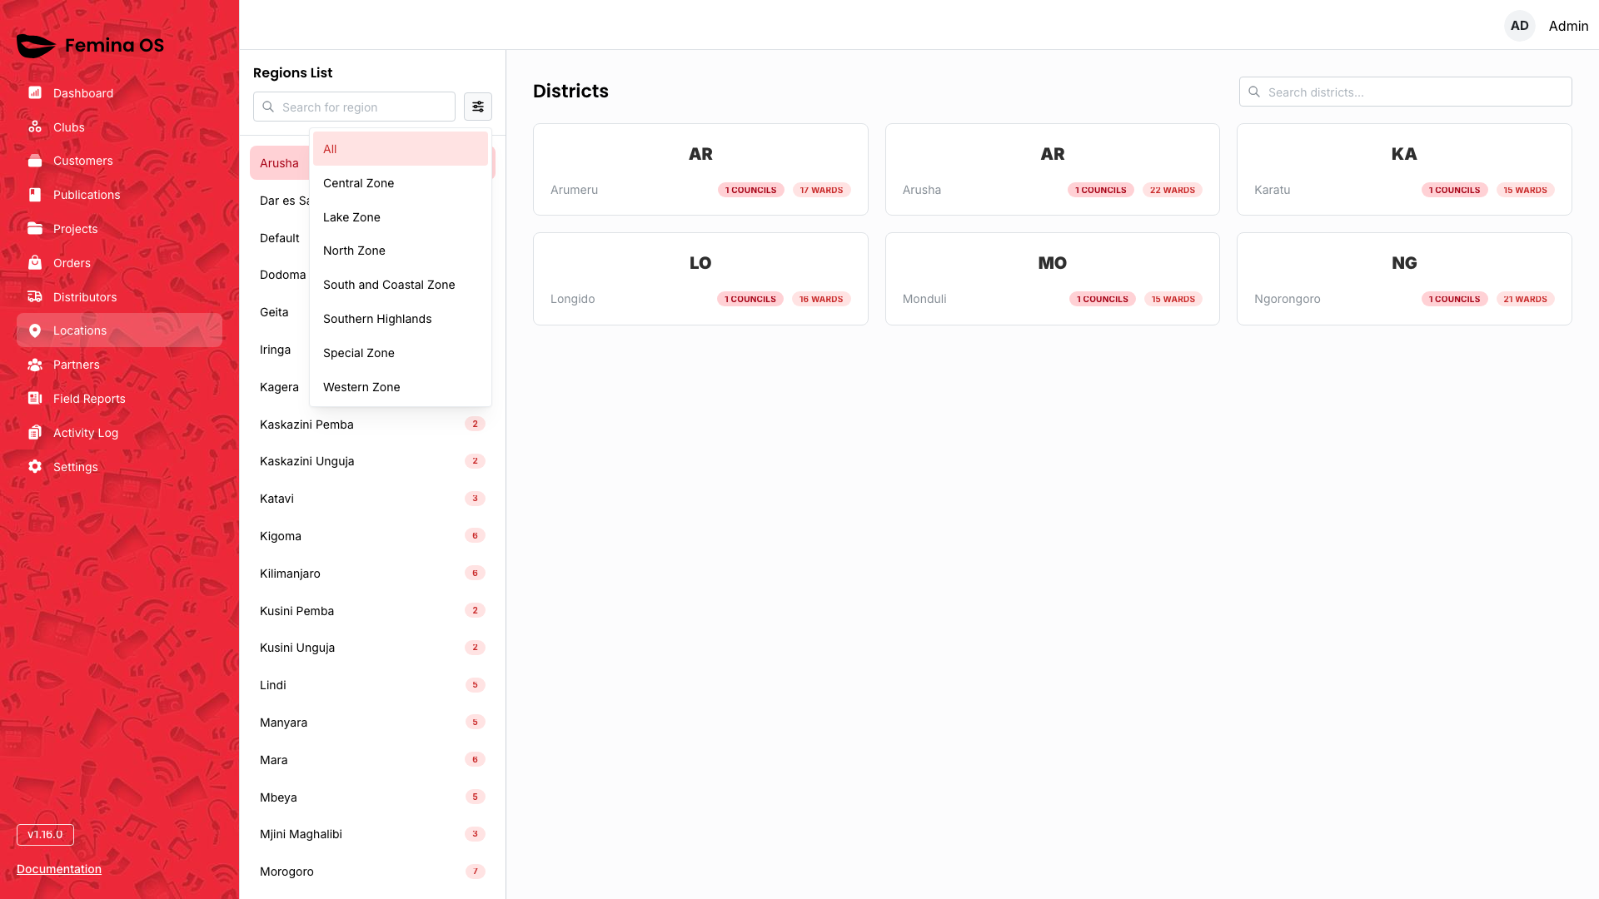Open Dashboard from sidebar menu

point(119,93)
